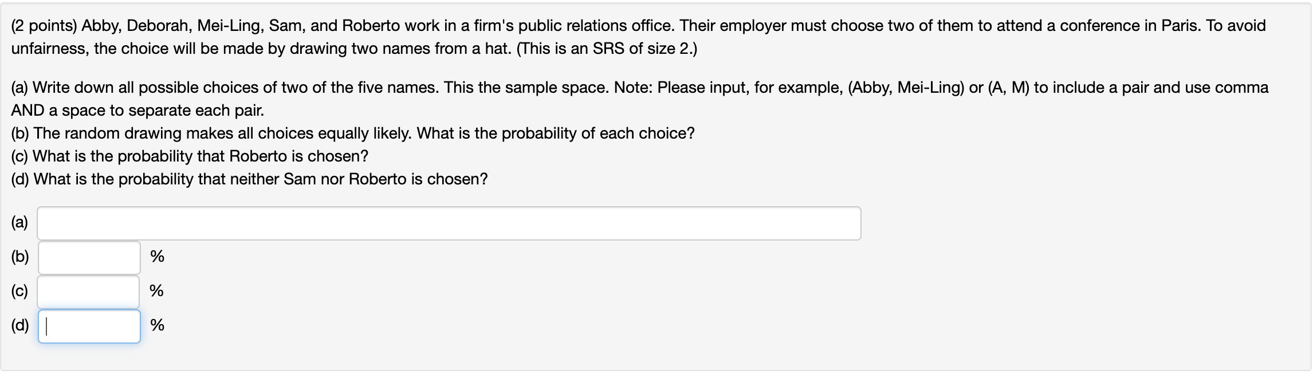This screenshot has height=378, width=1313.
Task: Click the question about neither Sam nor Roberto
Action: (249, 179)
